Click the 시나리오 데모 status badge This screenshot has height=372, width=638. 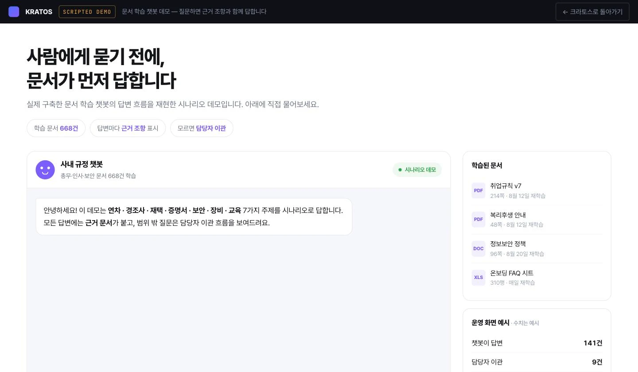tap(417, 170)
